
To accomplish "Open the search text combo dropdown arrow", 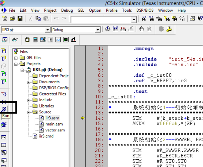I will pyautogui.click(x=134, y=20).
